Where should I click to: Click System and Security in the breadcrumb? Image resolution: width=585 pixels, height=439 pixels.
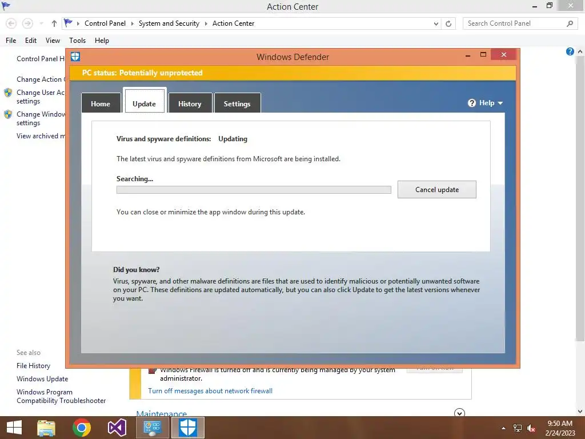pos(169,23)
